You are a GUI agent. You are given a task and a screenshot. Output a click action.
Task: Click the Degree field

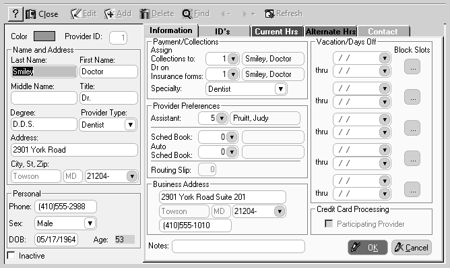(x=44, y=124)
